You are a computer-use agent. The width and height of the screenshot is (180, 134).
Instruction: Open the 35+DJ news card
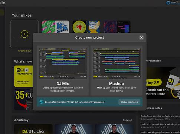point(23,99)
